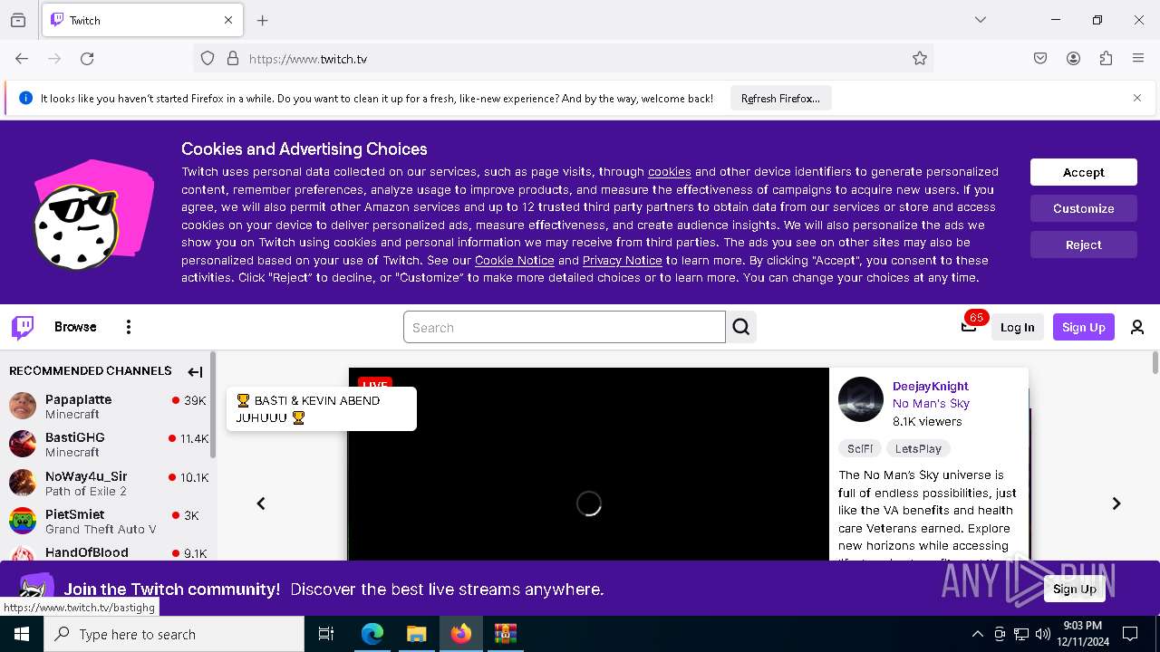This screenshot has height=652, width=1160.
Task: Click the purple Sign Up button in header
Action: coord(1084,327)
